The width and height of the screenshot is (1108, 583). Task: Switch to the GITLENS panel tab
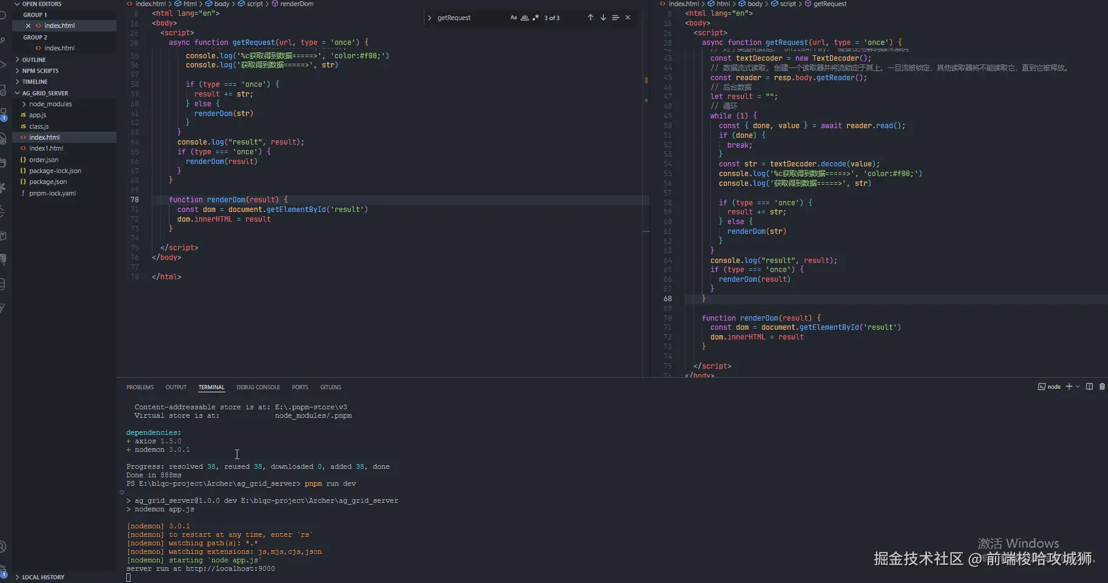click(x=331, y=387)
